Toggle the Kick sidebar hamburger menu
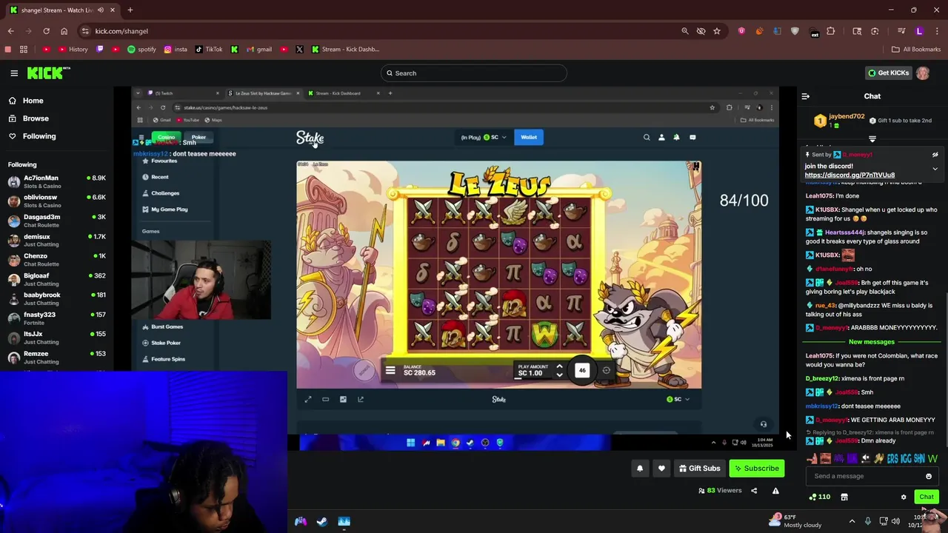Screen dimensions: 948x533 point(14,73)
